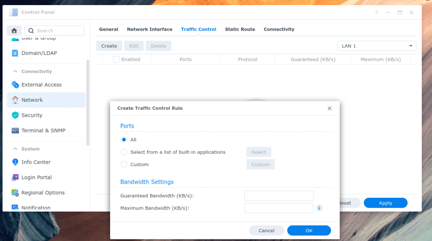Open Regional Options in the sidebar

pyautogui.click(x=46, y=193)
